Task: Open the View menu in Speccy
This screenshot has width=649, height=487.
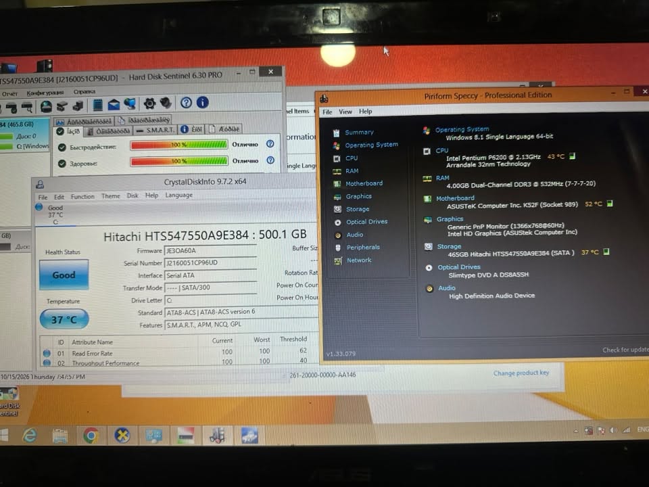Action: [345, 112]
